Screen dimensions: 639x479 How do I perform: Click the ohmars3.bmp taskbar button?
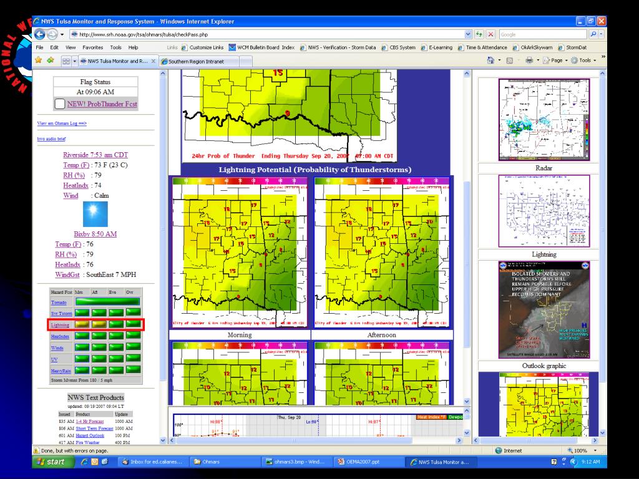[x=295, y=462]
